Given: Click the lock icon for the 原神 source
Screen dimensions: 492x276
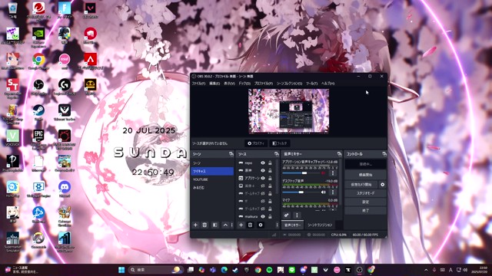Looking at the screenshot, I should (270, 170).
